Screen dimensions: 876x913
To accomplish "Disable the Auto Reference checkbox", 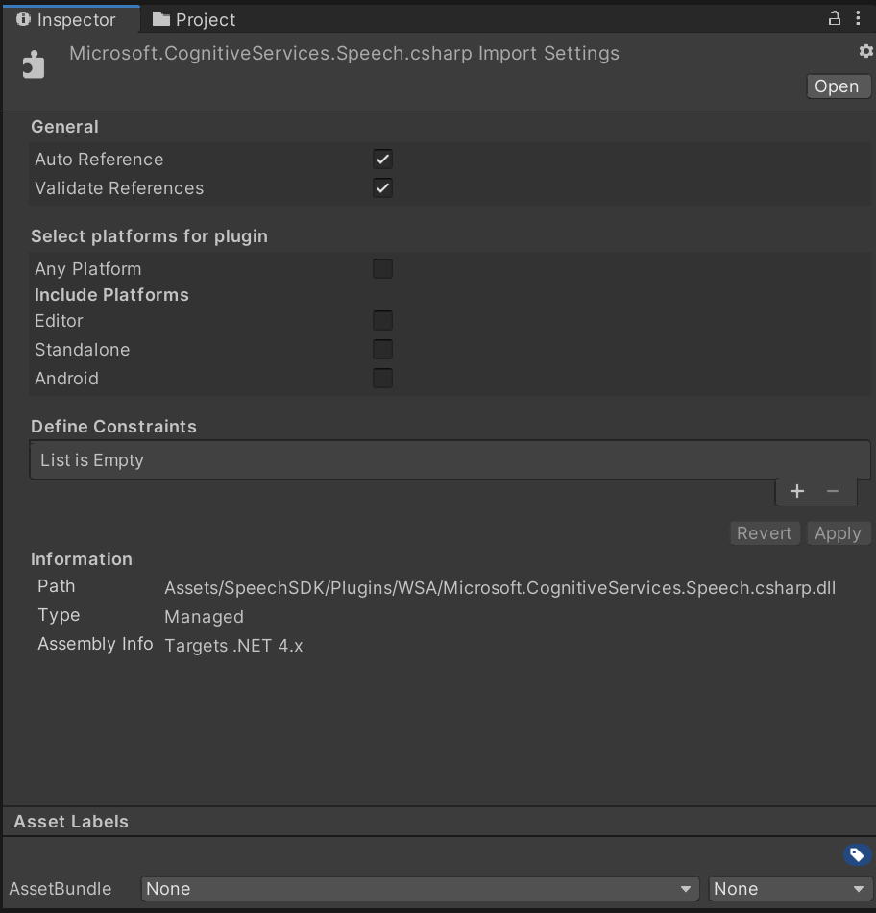I will 381,159.
